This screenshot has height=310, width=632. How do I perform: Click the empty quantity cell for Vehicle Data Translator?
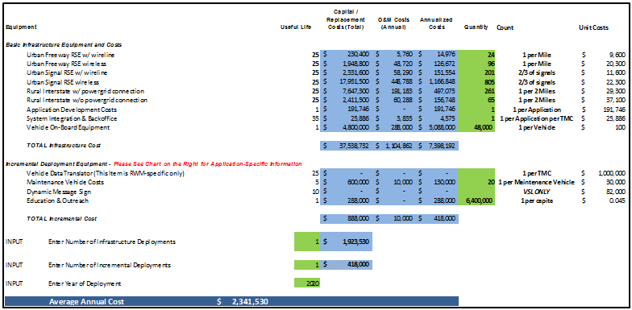(x=477, y=173)
